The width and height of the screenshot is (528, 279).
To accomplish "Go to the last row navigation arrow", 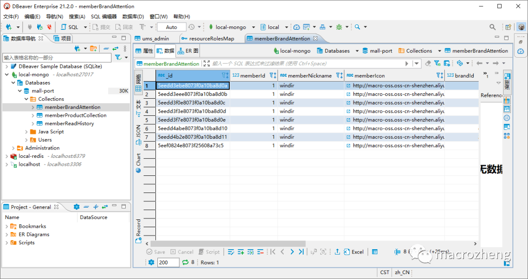I will tap(301, 252).
